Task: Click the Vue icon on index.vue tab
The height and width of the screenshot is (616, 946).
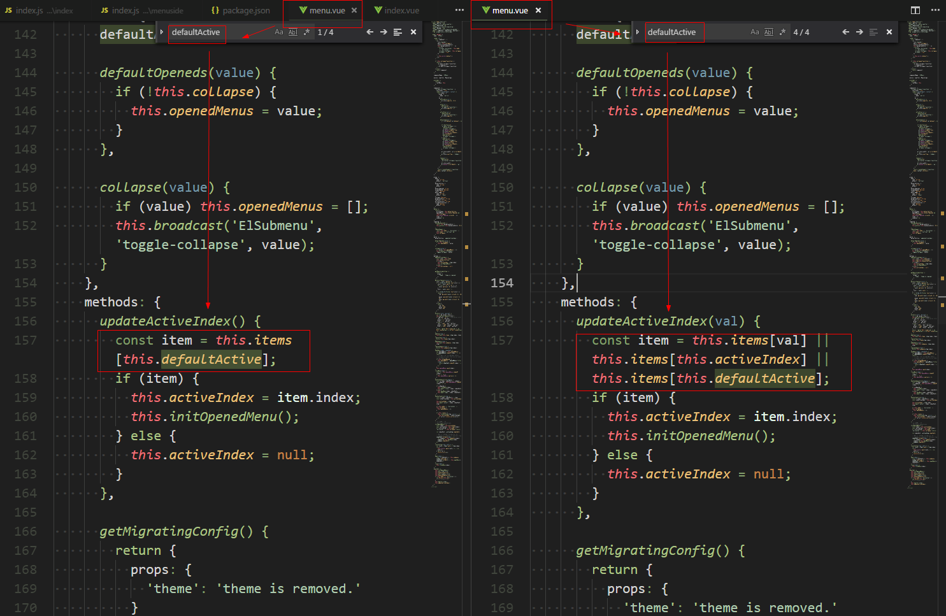Action: pos(378,10)
